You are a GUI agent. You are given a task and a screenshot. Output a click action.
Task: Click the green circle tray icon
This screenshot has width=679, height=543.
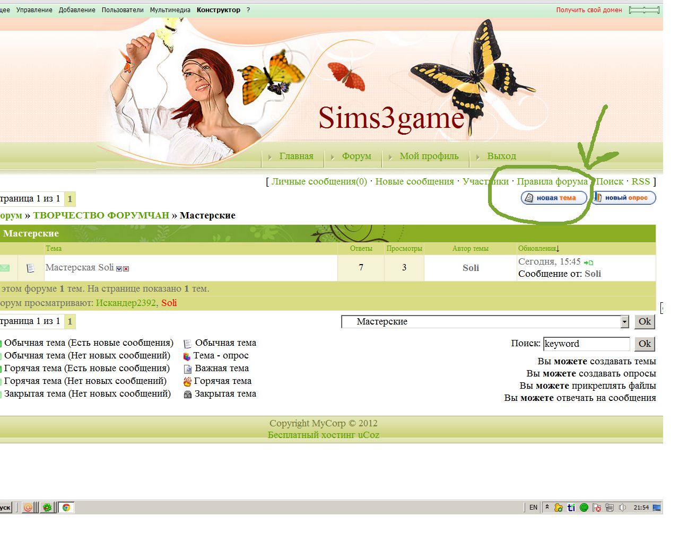pos(584,507)
